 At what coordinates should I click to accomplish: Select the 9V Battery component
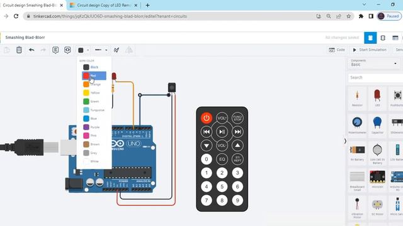pyautogui.click(x=357, y=153)
